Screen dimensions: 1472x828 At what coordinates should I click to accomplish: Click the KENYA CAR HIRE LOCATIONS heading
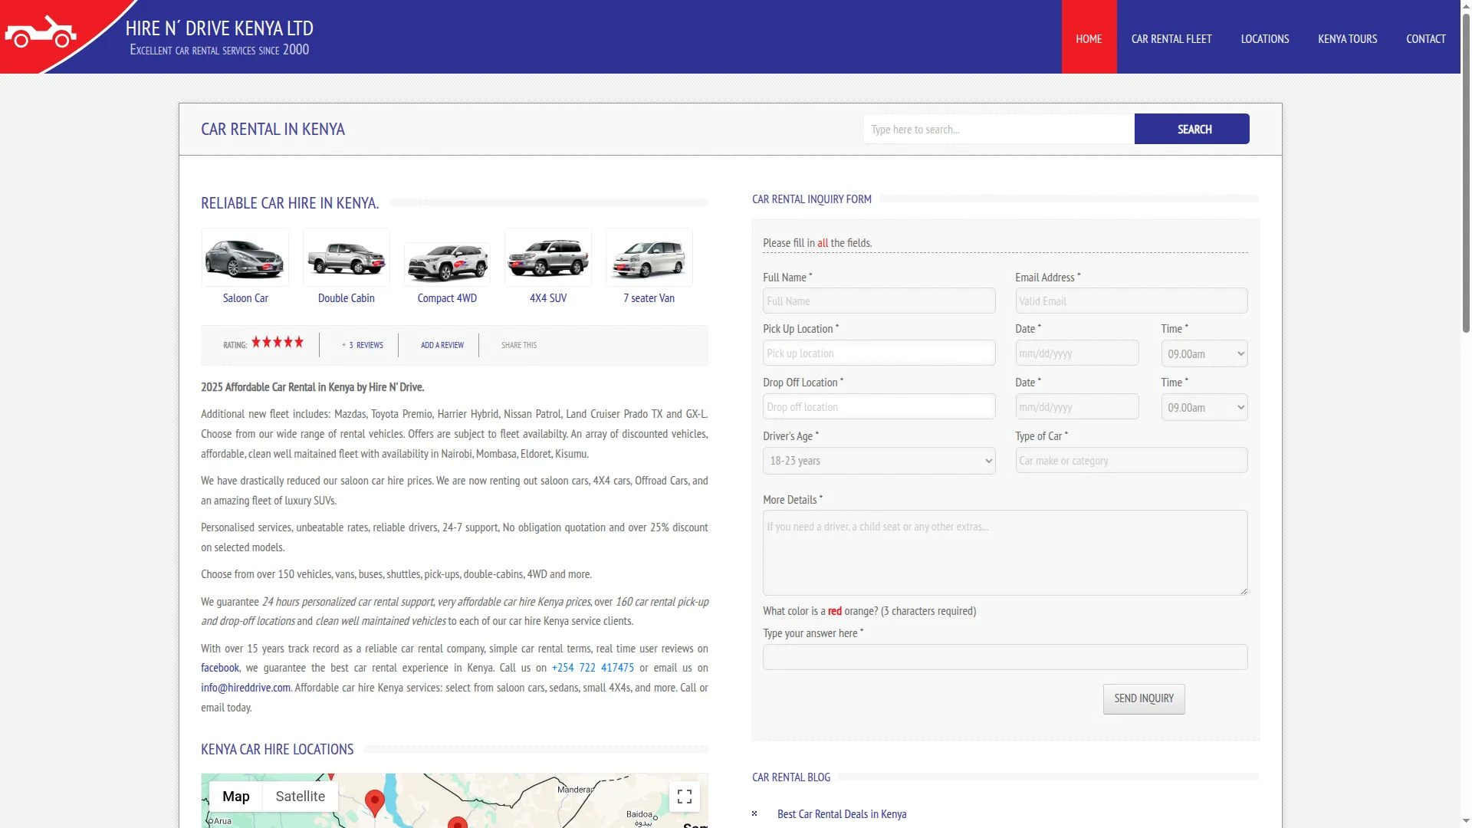point(278,749)
